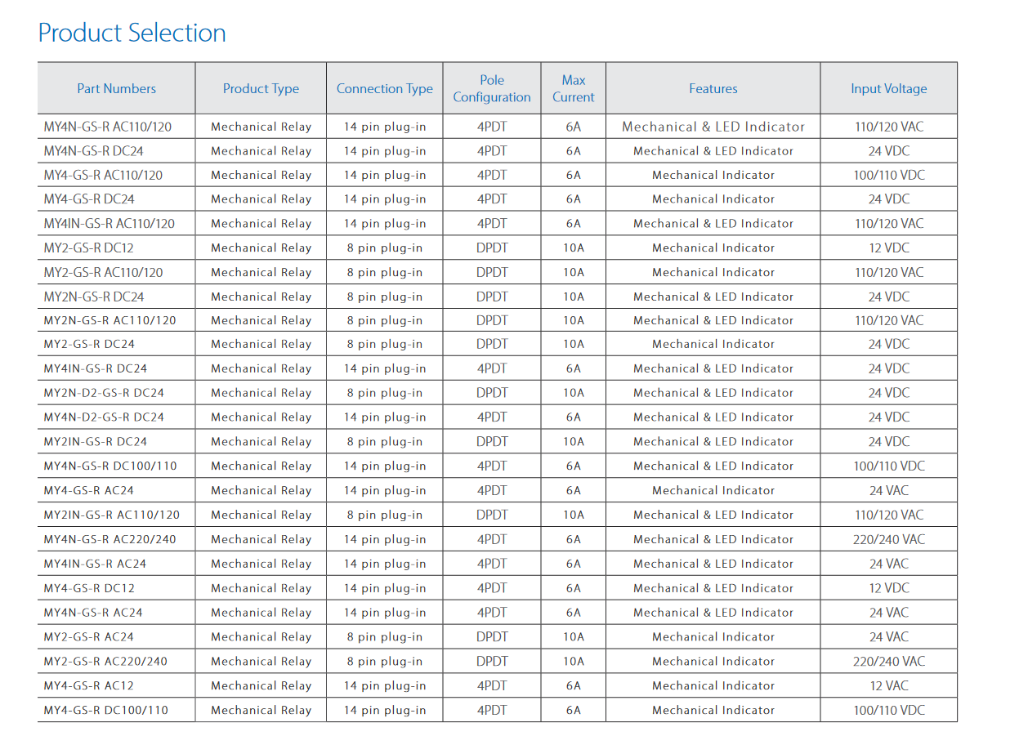Click the Product Type column header
The width and height of the screenshot is (1019, 754).
(x=261, y=88)
